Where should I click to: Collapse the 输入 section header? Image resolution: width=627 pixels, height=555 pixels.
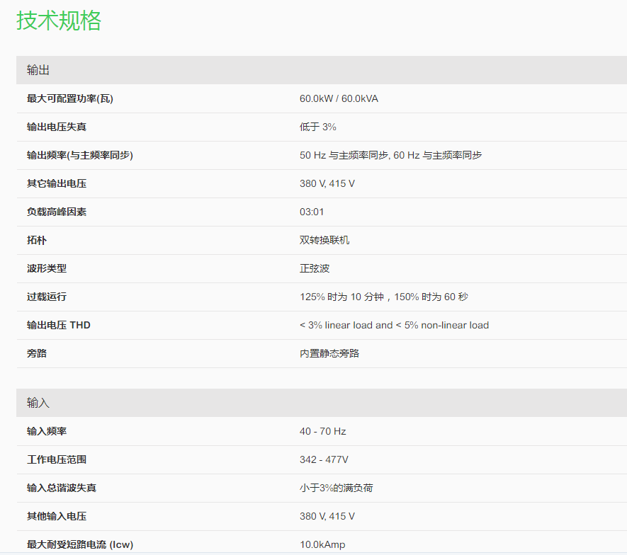[x=38, y=403]
